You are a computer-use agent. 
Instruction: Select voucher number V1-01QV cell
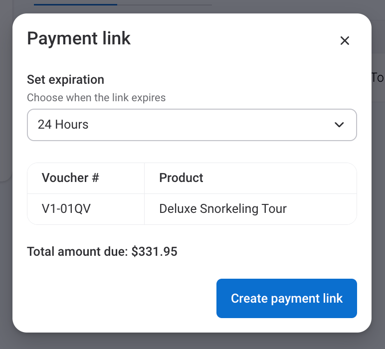66,208
